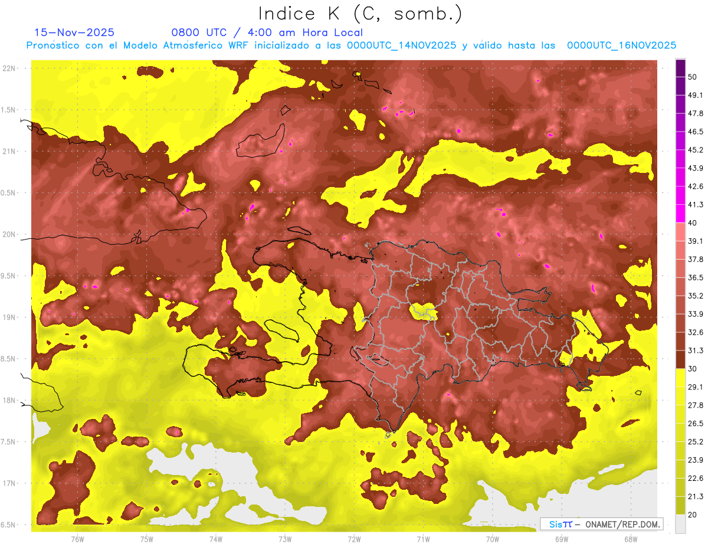Click the "69W" longitude label
Screen dimensions: 708x547
(562, 539)
